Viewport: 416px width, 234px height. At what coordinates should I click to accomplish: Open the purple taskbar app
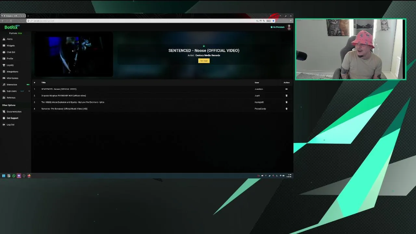coord(19,176)
